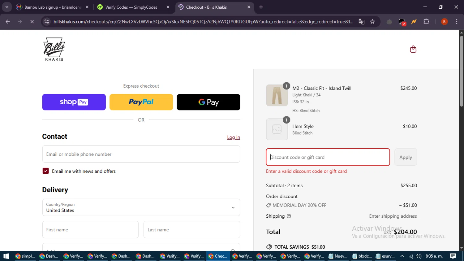Screen dimensions: 464x261
Task: Click the Log in link
Action: point(234,137)
